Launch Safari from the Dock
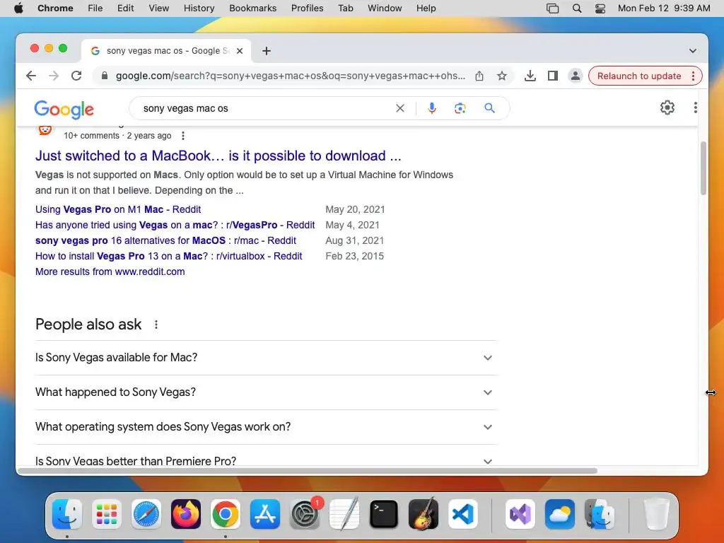The width and height of the screenshot is (724, 543). click(146, 514)
